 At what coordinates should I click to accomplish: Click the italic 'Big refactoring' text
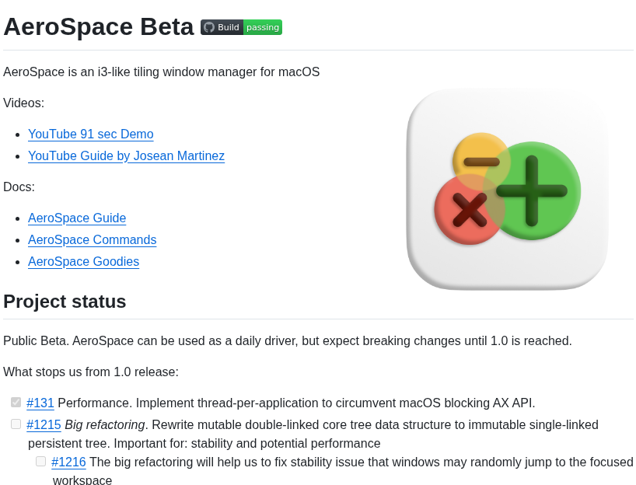(x=105, y=424)
